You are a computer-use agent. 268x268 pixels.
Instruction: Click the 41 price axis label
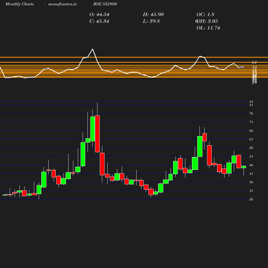click(251, 174)
